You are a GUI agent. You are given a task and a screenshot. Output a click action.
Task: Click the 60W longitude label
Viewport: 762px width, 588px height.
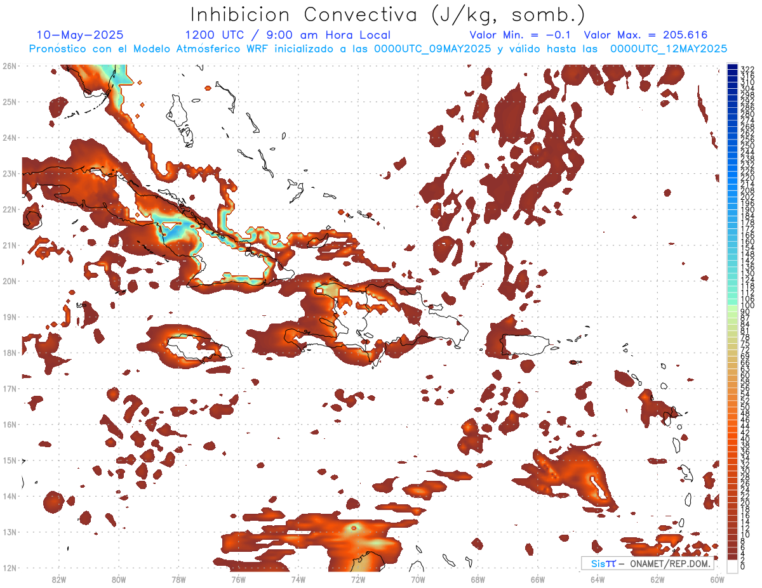pos(718,579)
